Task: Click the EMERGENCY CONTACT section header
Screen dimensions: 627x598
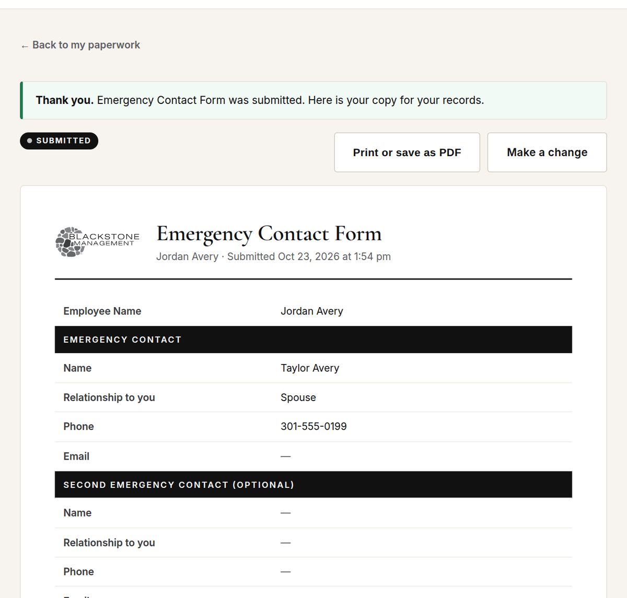Action: (x=313, y=339)
